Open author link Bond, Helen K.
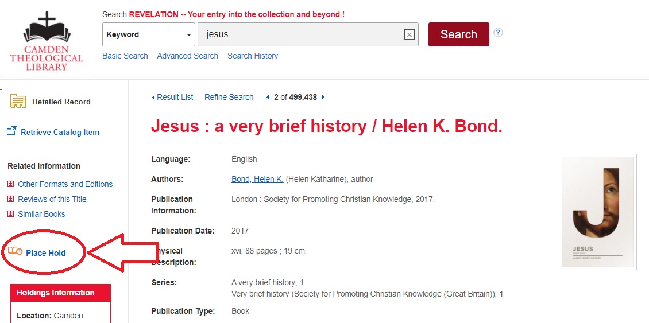 257,179
